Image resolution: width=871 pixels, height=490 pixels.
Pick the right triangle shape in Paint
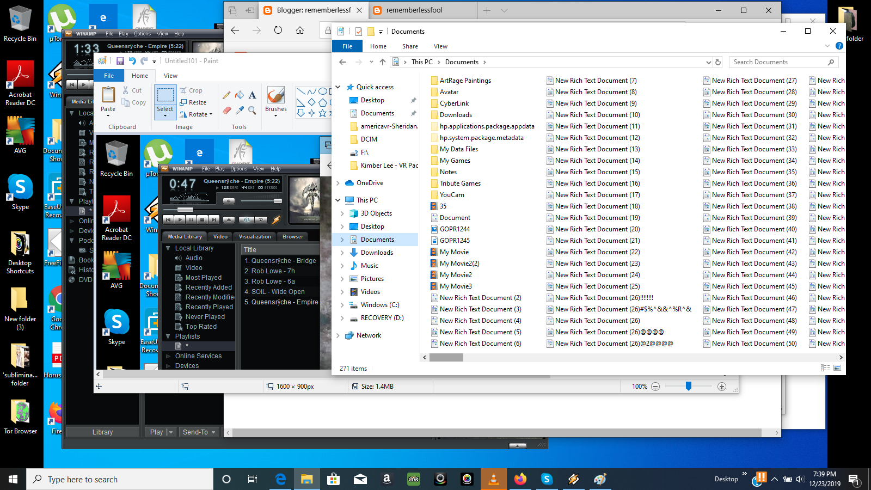tap(300, 102)
